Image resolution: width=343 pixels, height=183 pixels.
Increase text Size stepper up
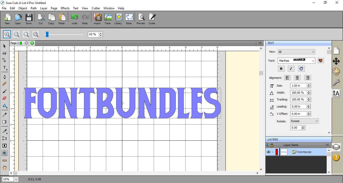point(309,84)
